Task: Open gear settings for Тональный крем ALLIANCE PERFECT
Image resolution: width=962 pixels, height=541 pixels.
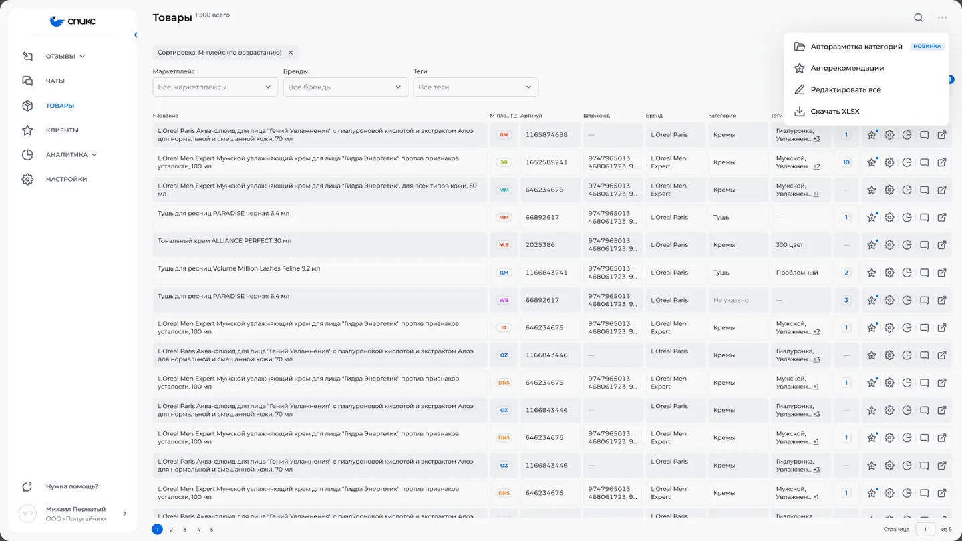Action: 889,245
